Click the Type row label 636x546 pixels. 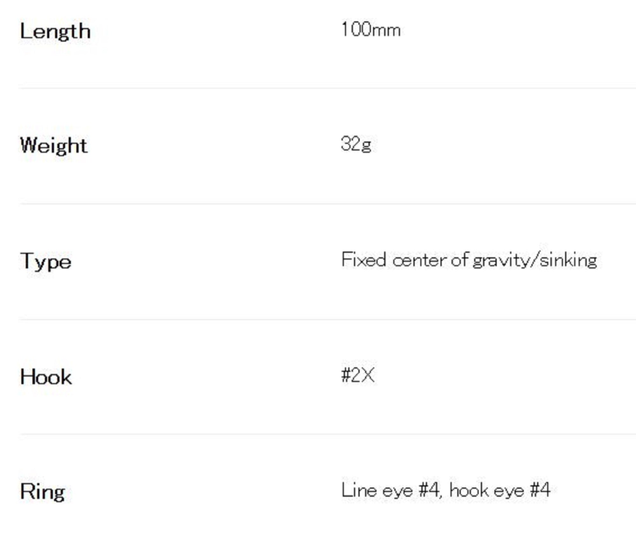[x=45, y=261]
